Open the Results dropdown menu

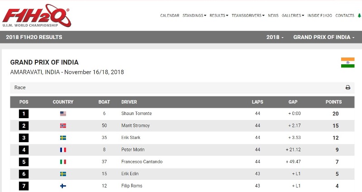[219, 15]
